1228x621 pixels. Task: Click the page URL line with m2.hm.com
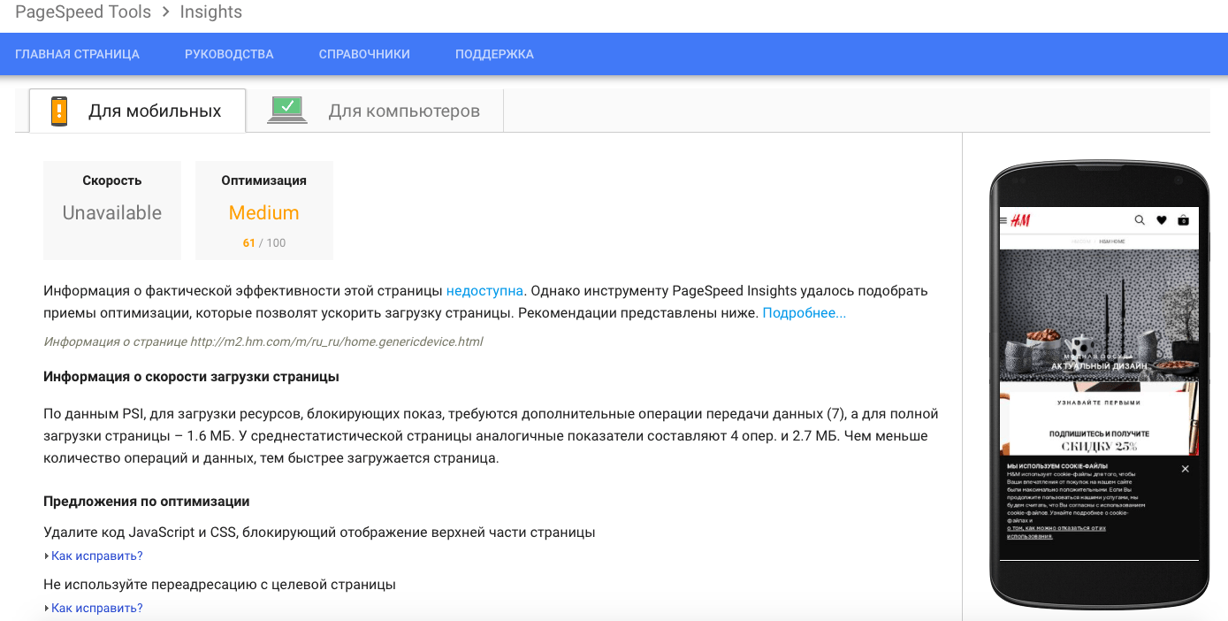click(263, 341)
